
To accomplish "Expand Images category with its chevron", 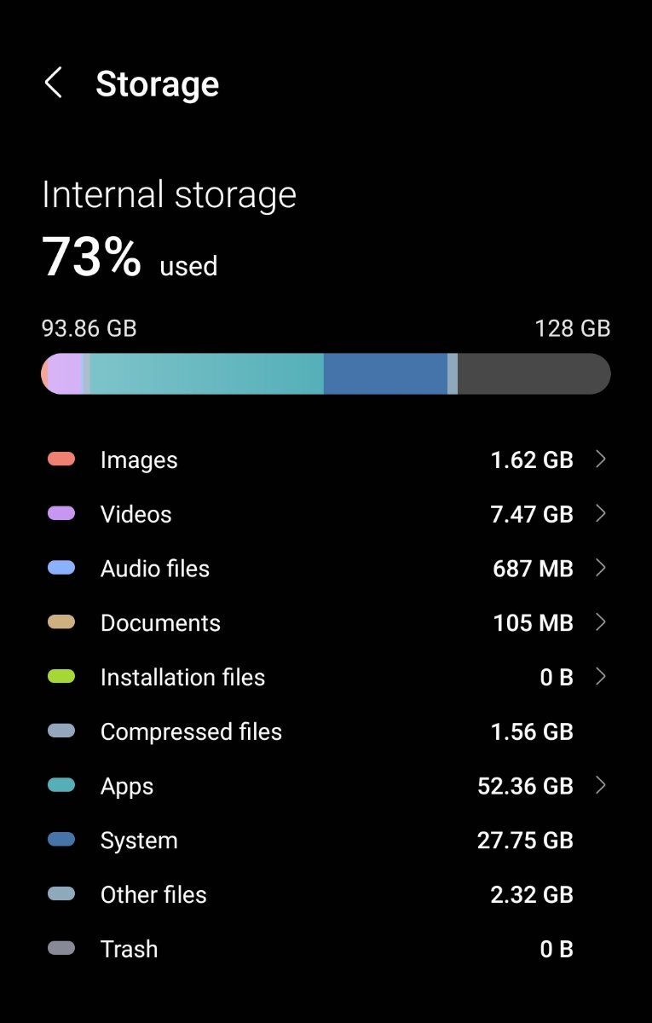I will click(x=601, y=459).
